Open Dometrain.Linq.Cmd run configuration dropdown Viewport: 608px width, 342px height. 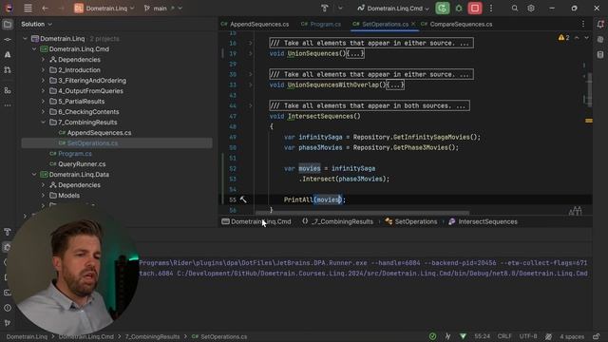coord(392,9)
